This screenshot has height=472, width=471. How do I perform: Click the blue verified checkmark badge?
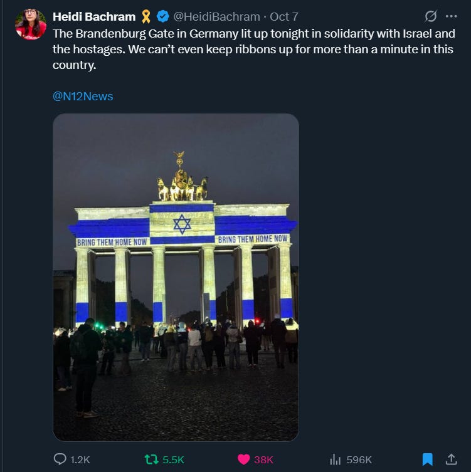[163, 16]
